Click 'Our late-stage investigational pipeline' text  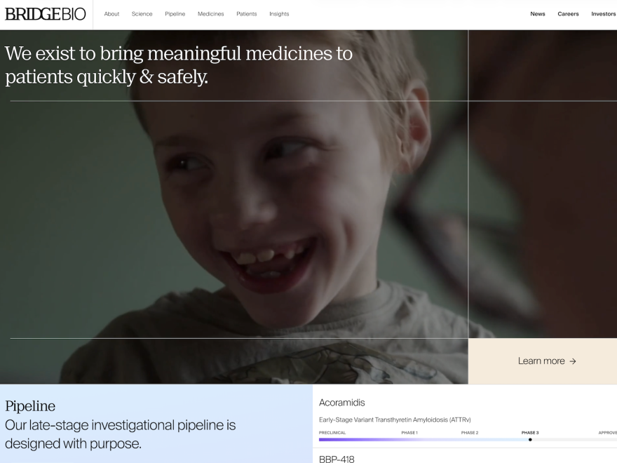point(121,434)
